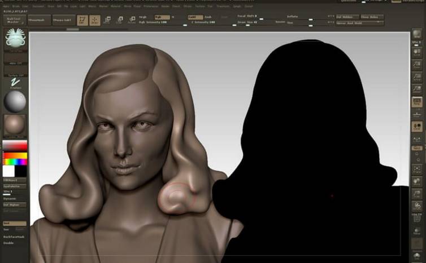Click the Rotate view icon on right shelf
This screenshot has width=426, height=263.
(x=417, y=206)
